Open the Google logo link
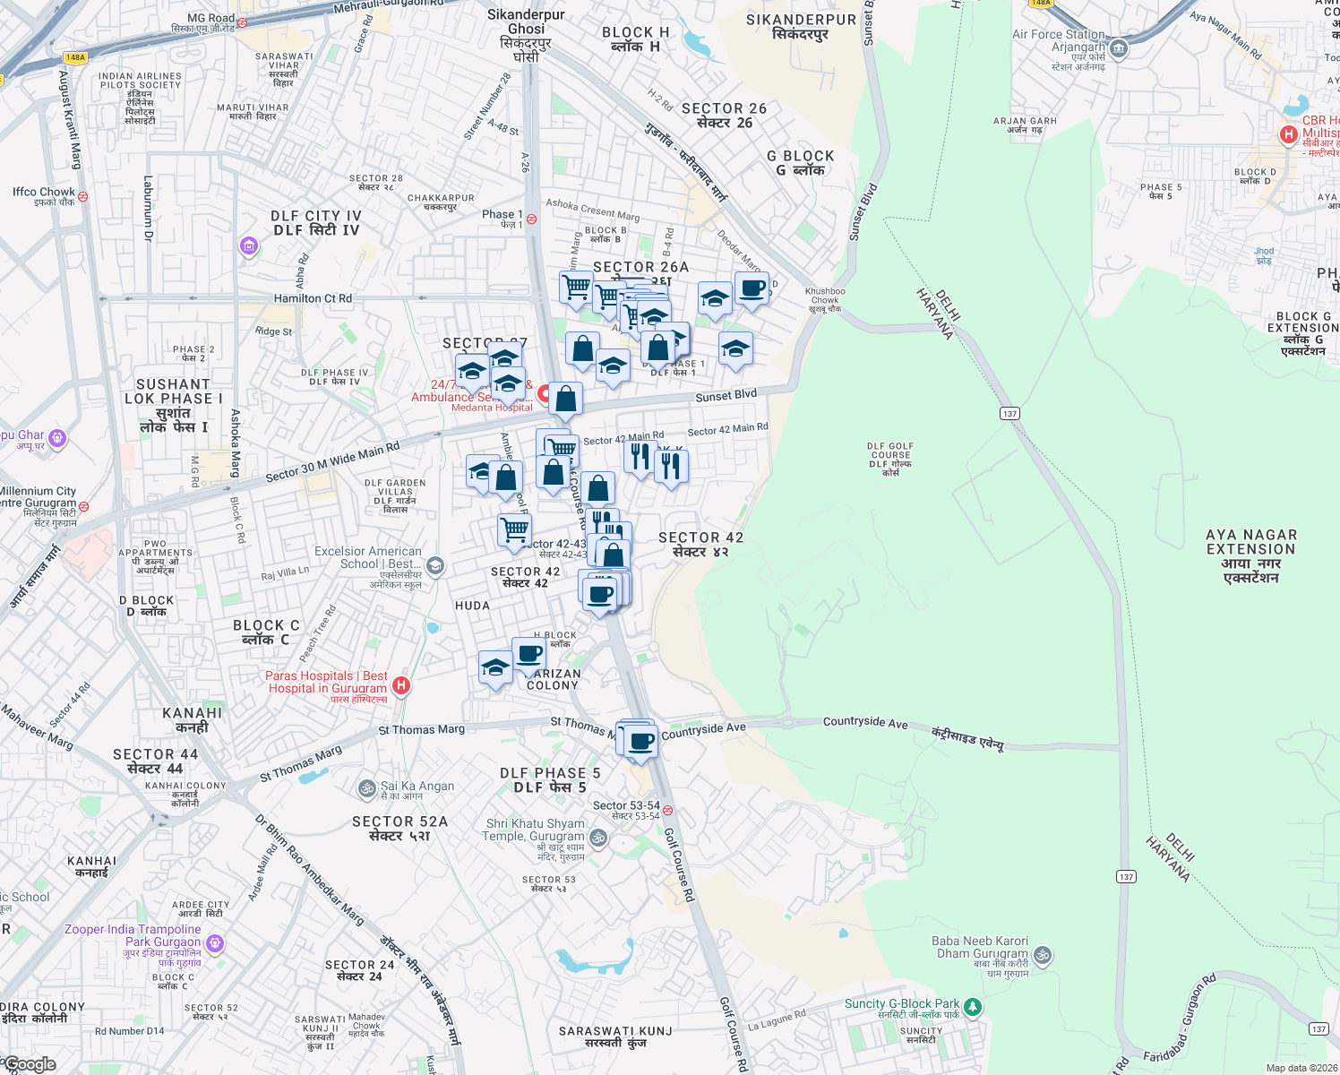 coord(29,1064)
